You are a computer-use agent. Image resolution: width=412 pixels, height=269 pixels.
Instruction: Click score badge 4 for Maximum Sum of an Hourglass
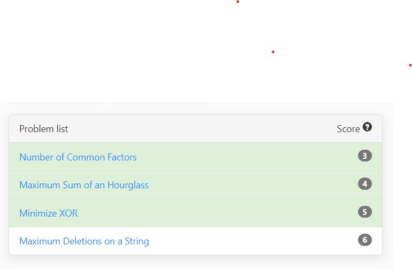[365, 184]
